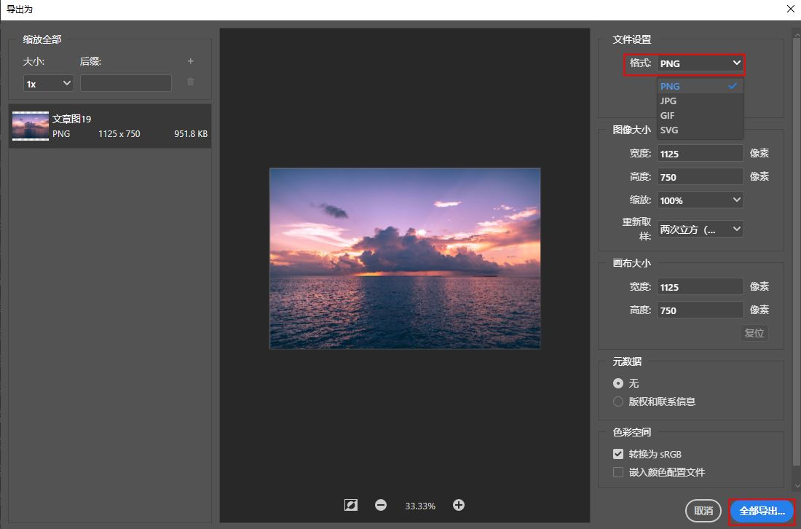The height and width of the screenshot is (529, 801).
Task: Choose JPG in the format list
Action: [700, 101]
